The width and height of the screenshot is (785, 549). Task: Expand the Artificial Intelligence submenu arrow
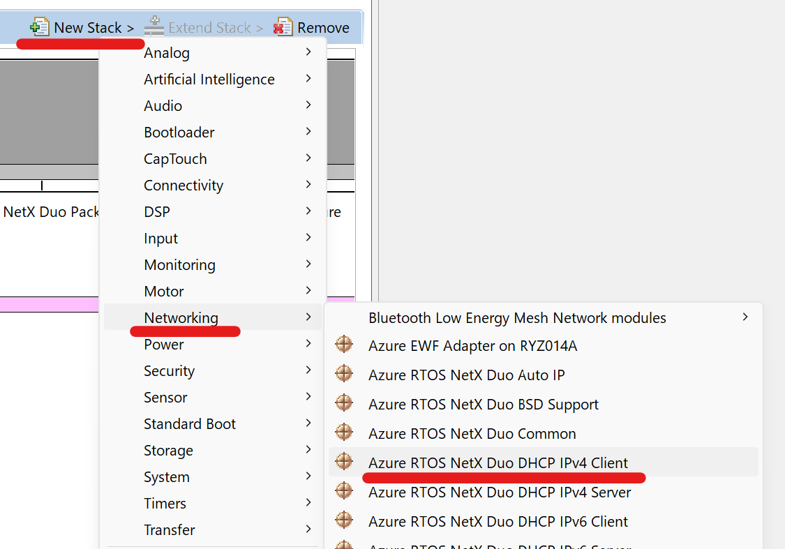click(308, 78)
